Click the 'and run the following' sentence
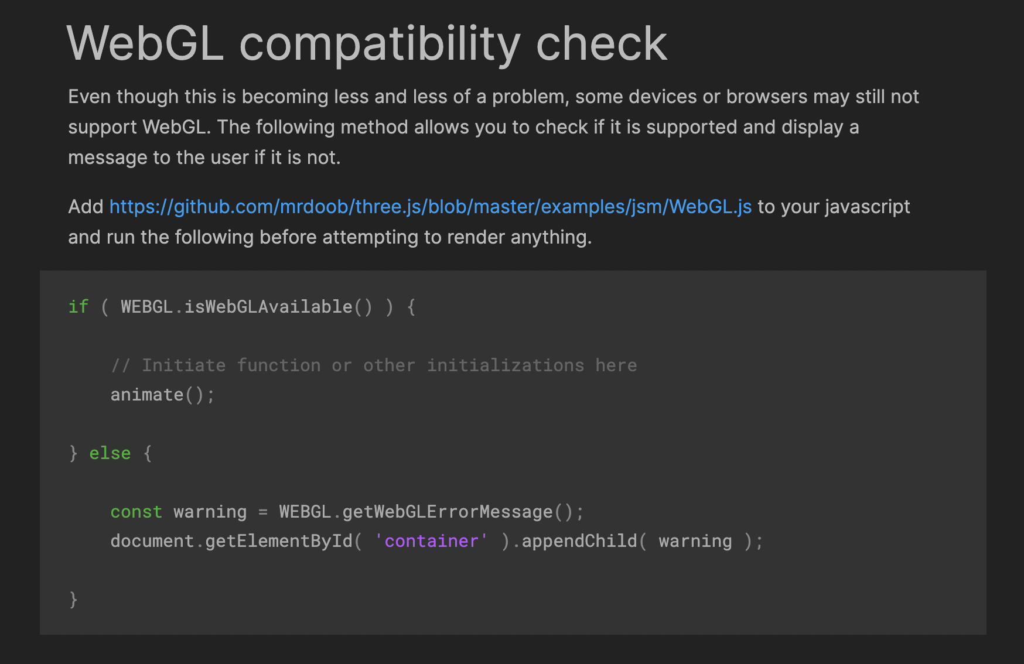The height and width of the screenshot is (664, 1024). pyautogui.click(x=330, y=237)
